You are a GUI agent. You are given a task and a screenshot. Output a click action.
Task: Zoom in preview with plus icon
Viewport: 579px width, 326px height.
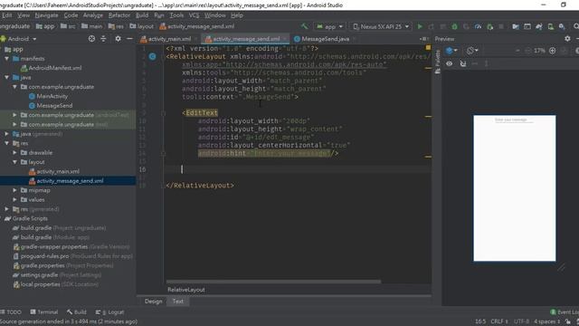tap(553, 51)
